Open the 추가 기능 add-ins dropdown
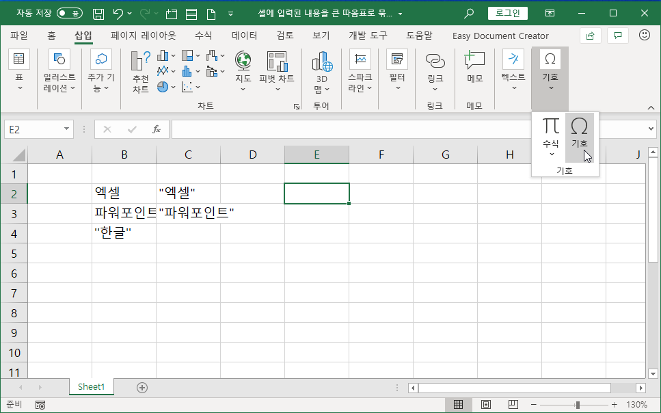The image size is (661, 413). click(x=101, y=70)
